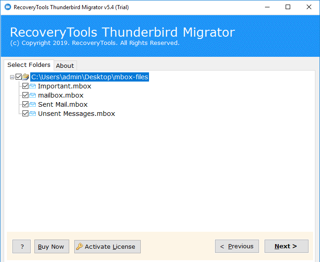Open the Select Folders tab
Viewport: 320px width, 262px height.
(29, 65)
